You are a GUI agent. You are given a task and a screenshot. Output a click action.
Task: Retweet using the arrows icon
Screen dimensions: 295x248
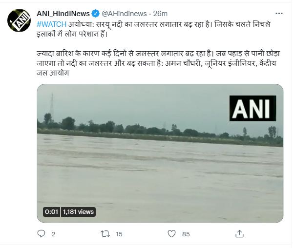[104, 234]
